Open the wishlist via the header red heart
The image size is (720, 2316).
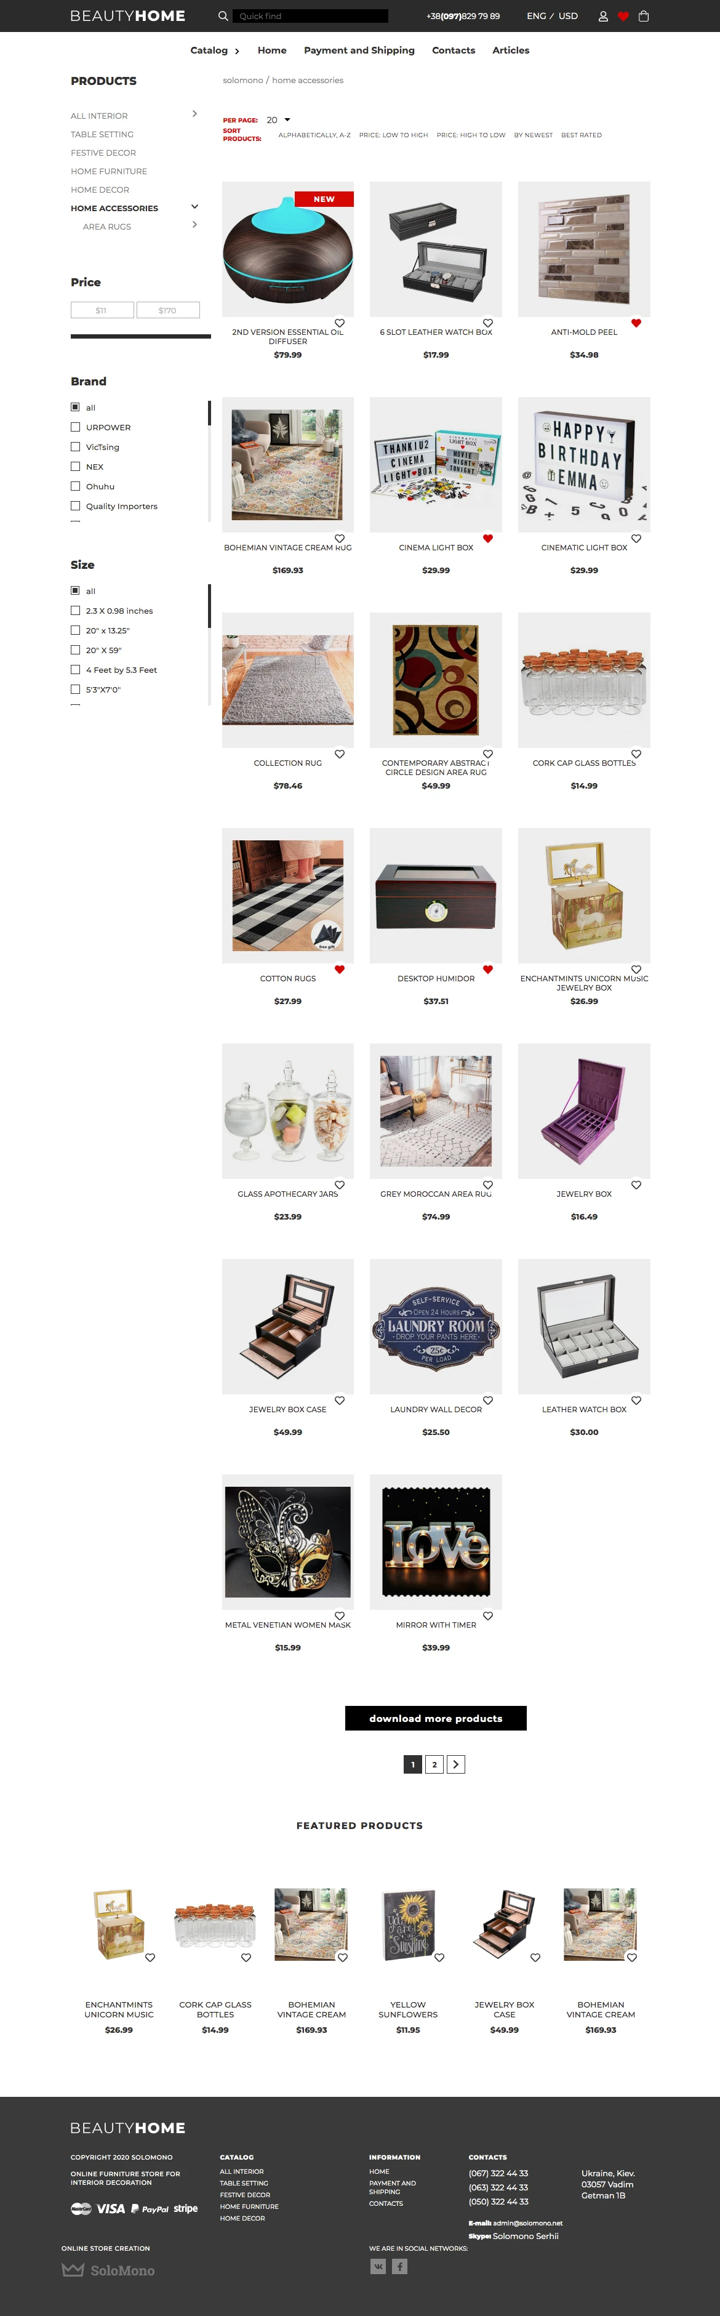(623, 16)
